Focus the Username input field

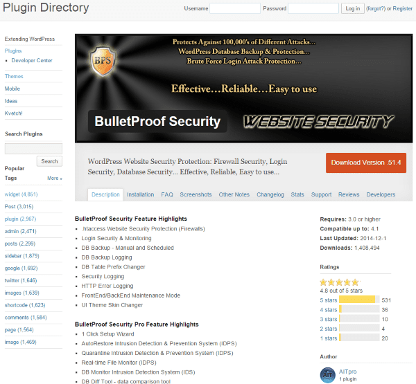pos(235,8)
